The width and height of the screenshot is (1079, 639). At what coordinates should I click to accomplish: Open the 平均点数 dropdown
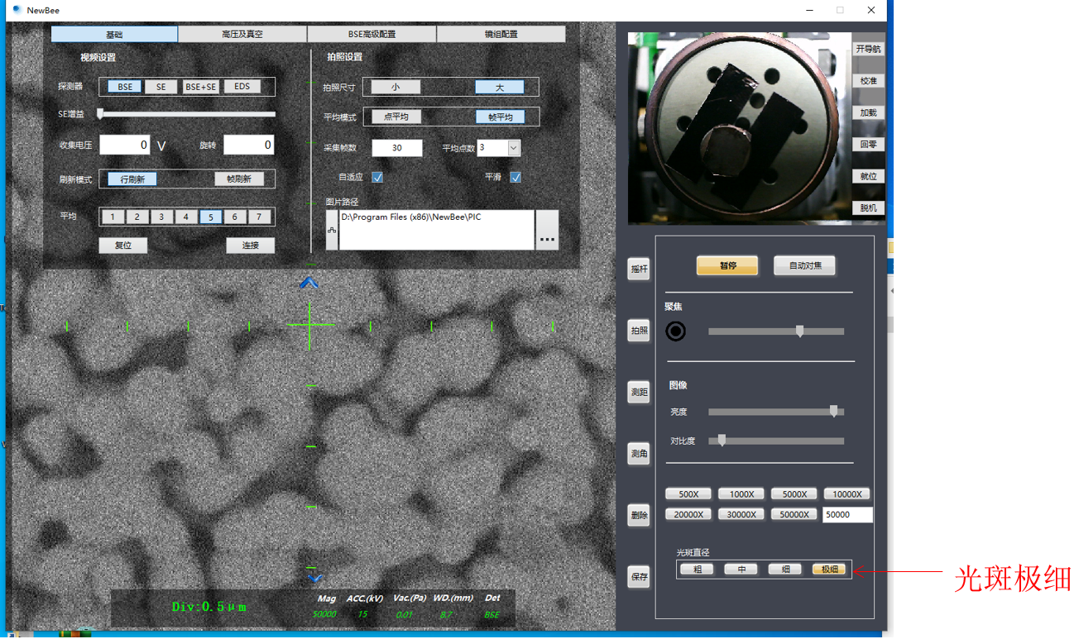click(x=513, y=148)
